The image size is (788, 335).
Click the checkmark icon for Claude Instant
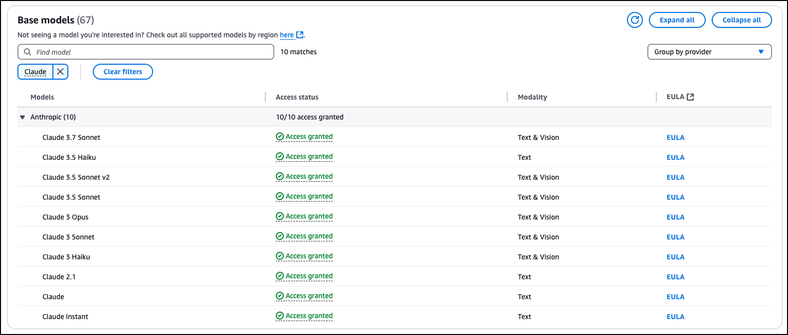(x=280, y=316)
